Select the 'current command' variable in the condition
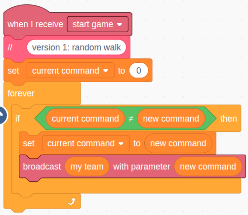 coord(85,119)
